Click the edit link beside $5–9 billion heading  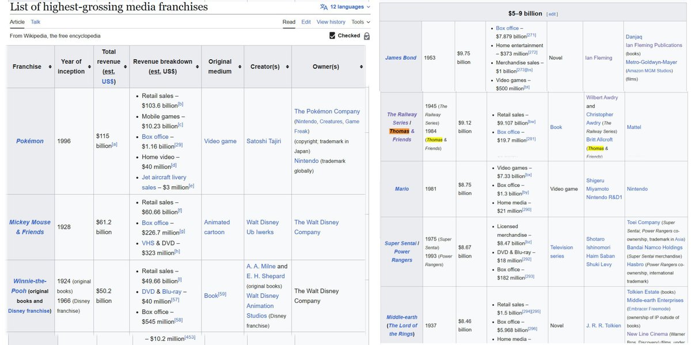coord(552,14)
